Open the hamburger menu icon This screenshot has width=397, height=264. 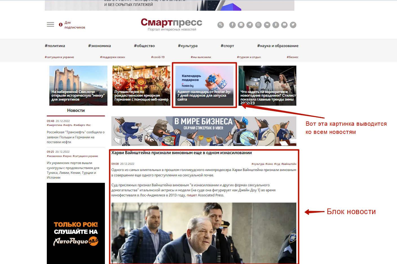[x=50, y=25]
